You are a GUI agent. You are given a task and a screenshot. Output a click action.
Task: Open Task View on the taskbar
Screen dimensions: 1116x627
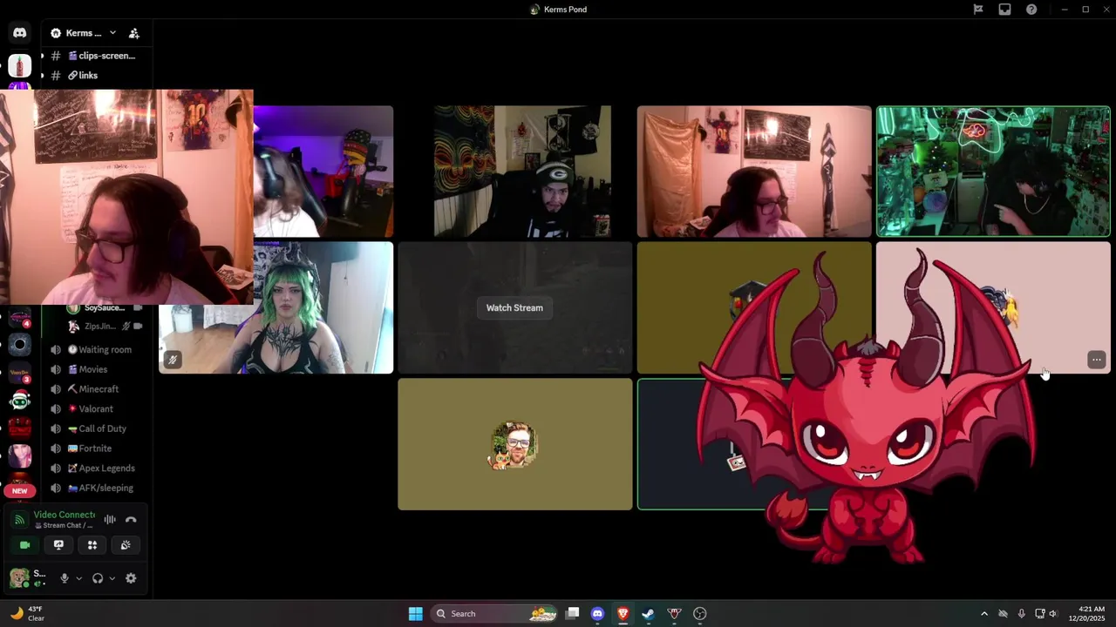[572, 614]
